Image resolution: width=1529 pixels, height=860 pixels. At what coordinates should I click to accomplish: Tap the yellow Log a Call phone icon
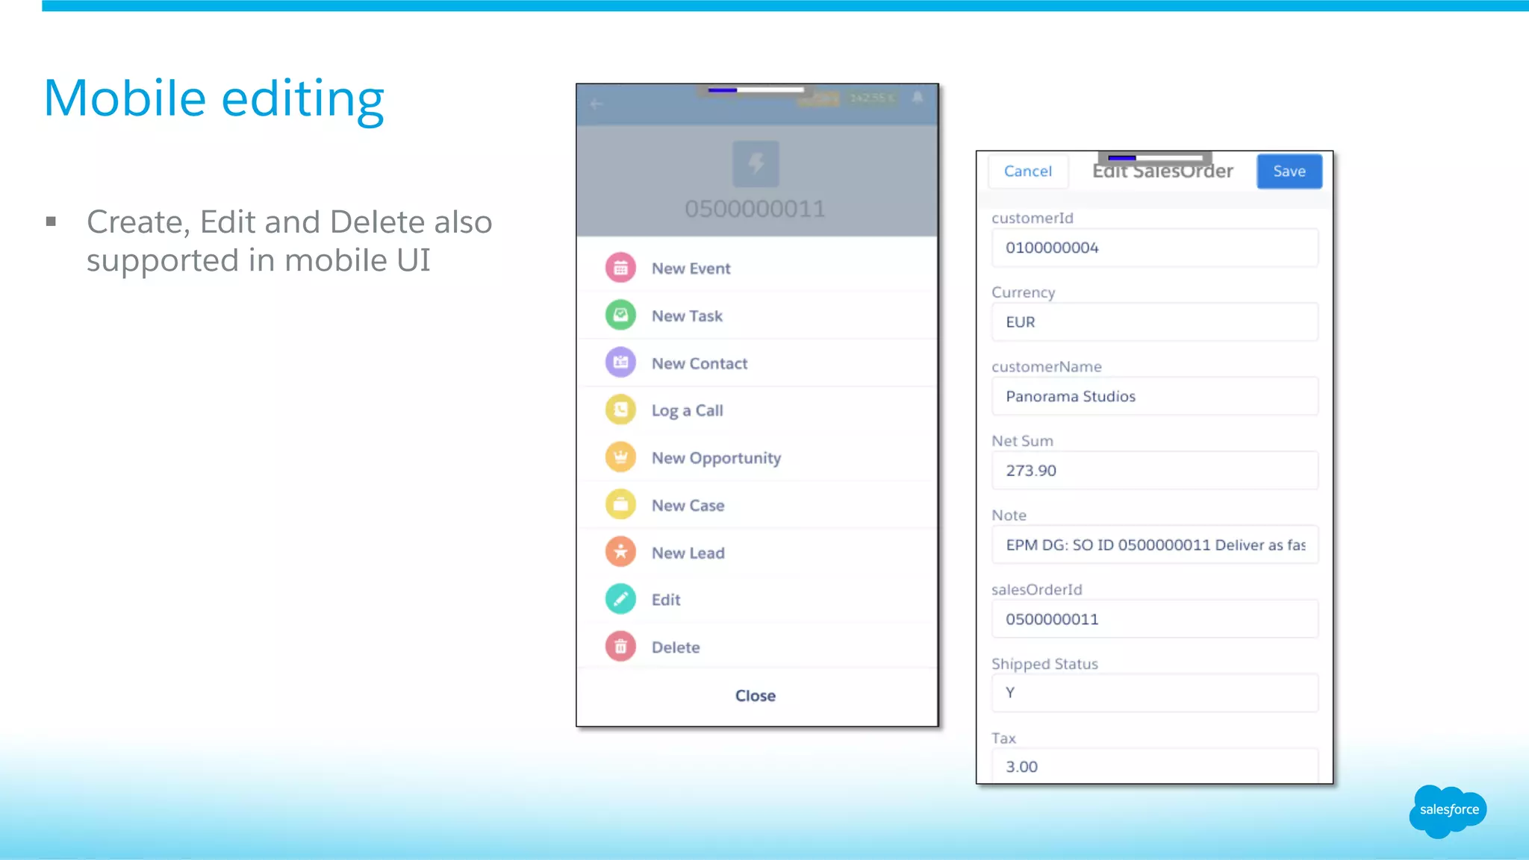point(620,409)
